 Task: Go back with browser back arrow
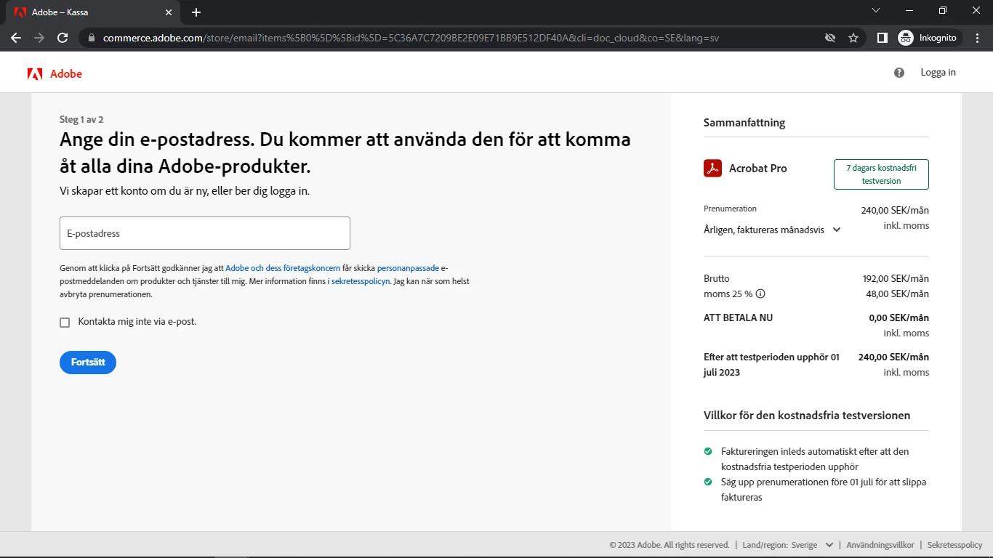coord(16,38)
